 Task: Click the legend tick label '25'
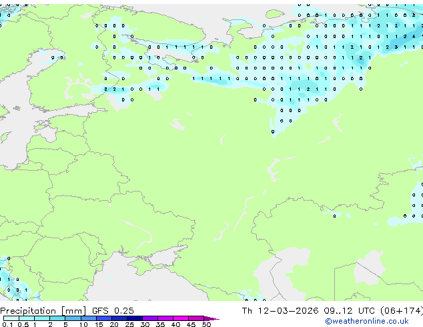click(129, 324)
